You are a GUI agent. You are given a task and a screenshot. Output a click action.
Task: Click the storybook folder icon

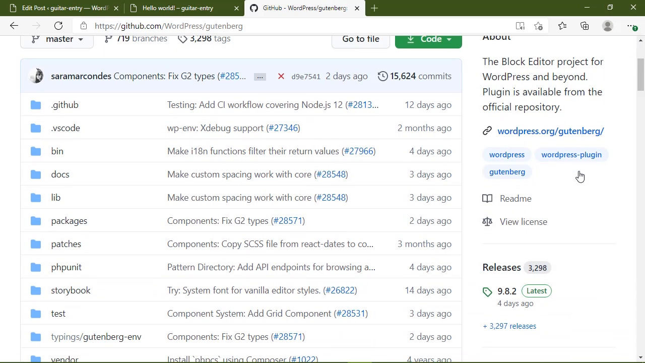tap(35, 290)
